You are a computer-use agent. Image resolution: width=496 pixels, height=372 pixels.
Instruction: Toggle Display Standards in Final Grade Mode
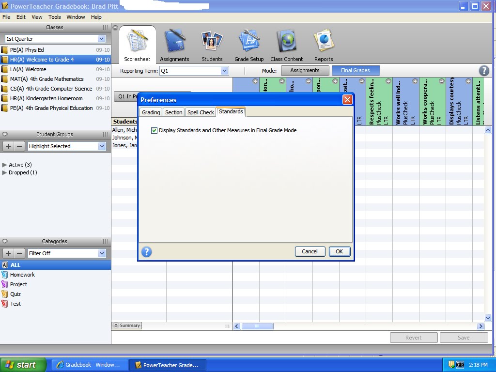pos(154,130)
